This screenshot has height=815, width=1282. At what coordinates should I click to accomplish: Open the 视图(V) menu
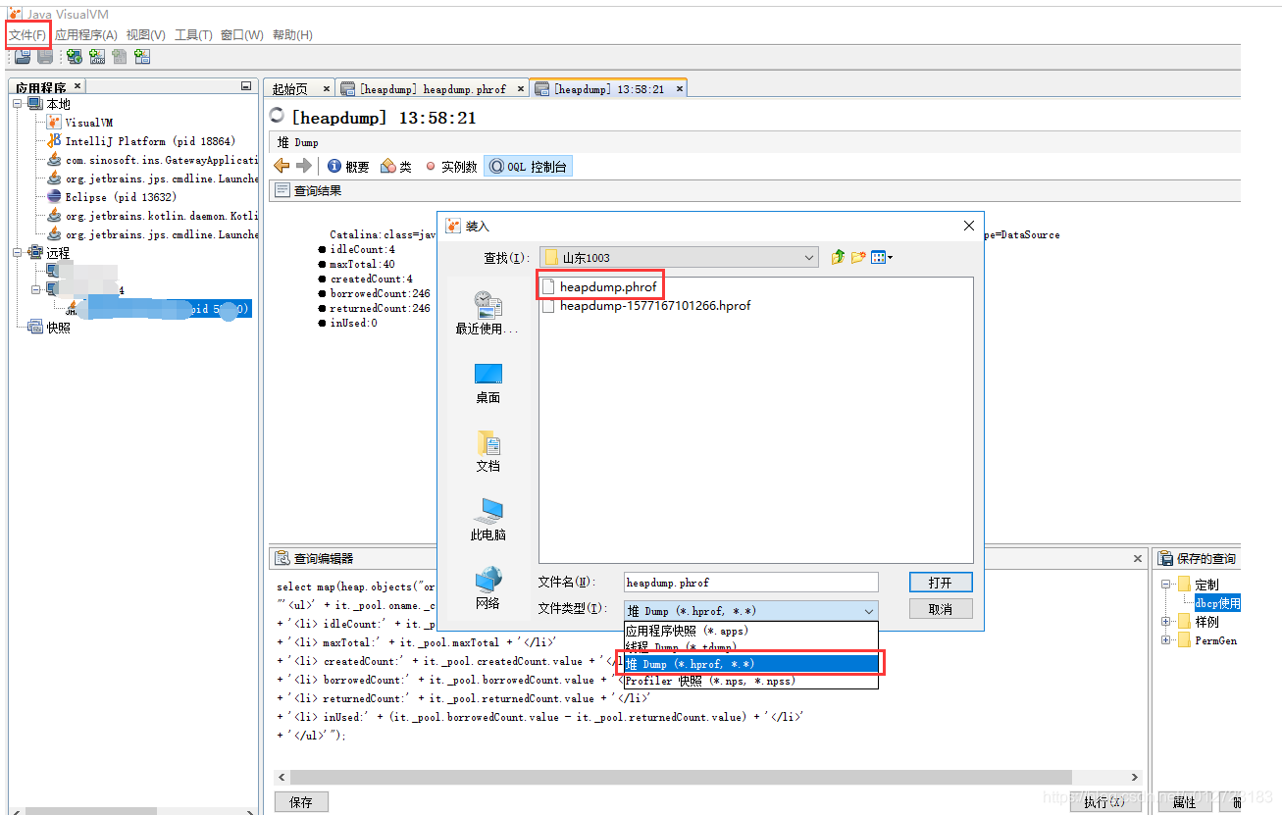pyautogui.click(x=145, y=35)
